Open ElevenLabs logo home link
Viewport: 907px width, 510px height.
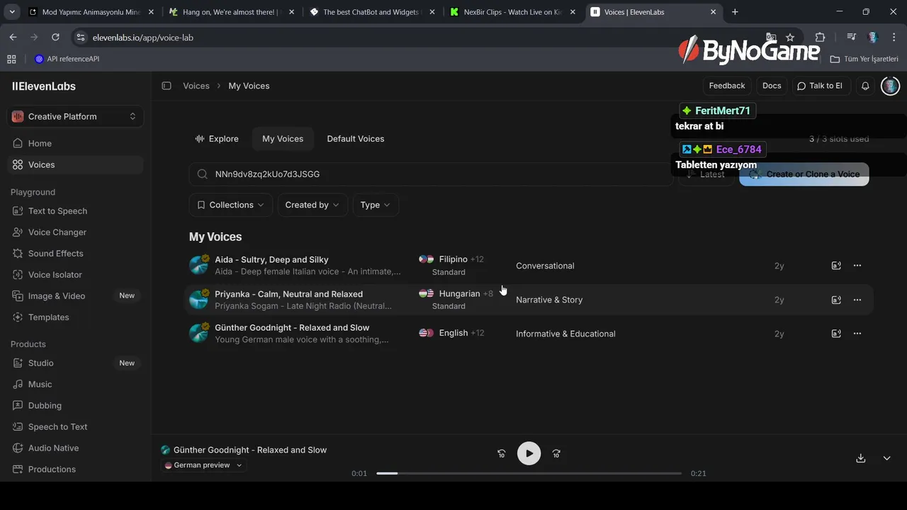click(x=44, y=86)
